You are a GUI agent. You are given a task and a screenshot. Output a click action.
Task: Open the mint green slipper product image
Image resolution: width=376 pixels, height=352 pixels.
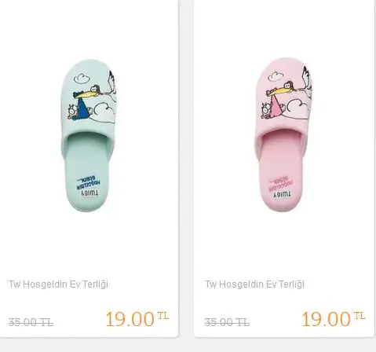point(89,136)
